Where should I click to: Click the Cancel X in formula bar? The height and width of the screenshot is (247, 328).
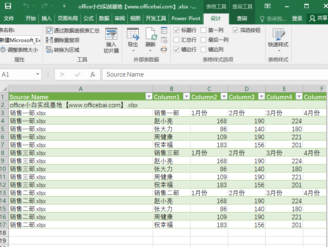coord(62,74)
